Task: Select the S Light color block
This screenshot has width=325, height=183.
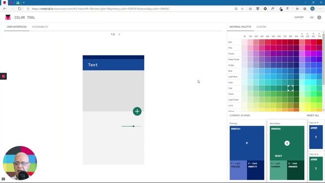Action: coord(278,170)
